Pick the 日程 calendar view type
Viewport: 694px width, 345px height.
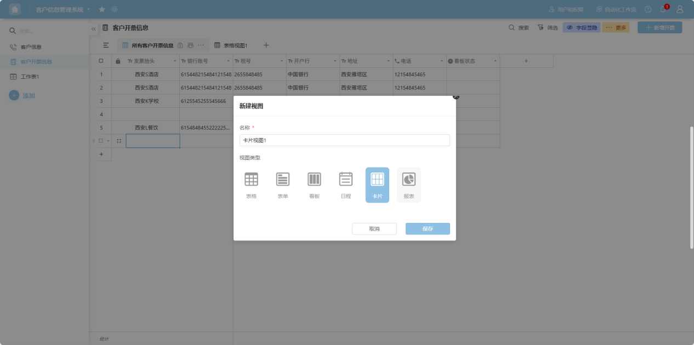pyautogui.click(x=346, y=185)
